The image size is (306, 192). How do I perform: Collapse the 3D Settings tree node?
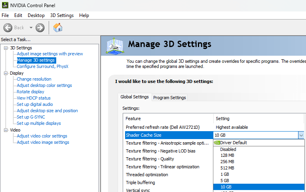click(x=6, y=48)
